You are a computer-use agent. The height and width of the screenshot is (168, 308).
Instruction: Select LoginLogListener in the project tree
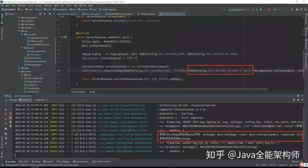pos(36,51)
